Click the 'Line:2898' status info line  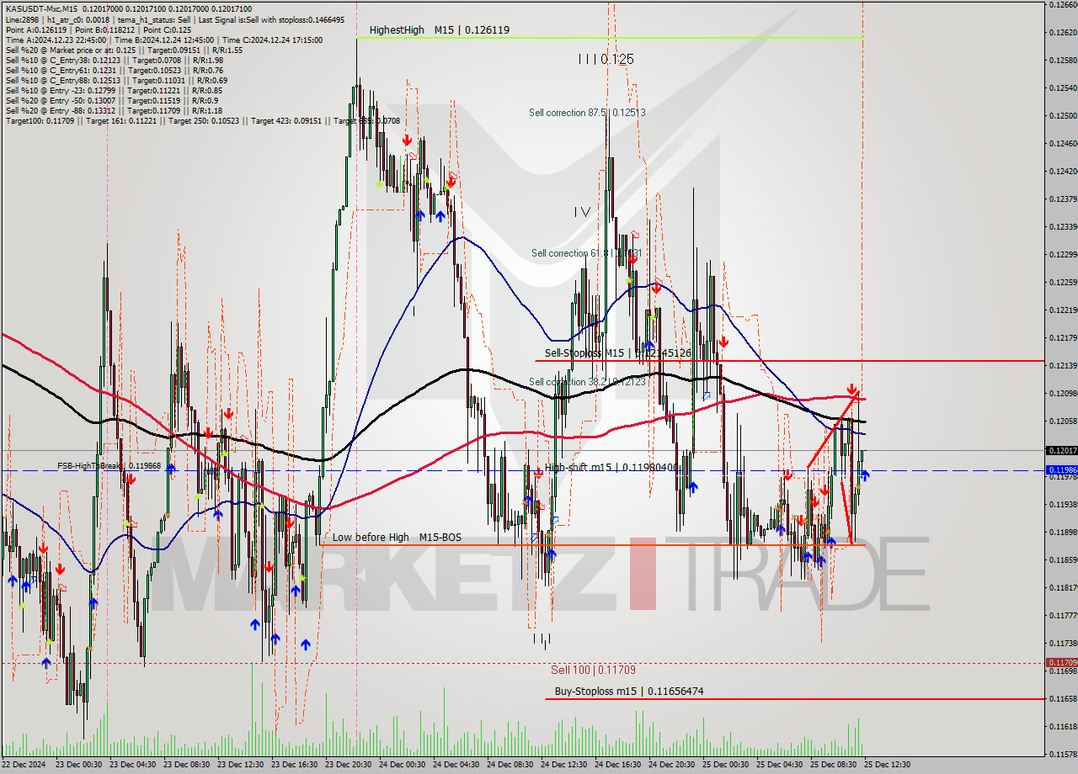174,19
